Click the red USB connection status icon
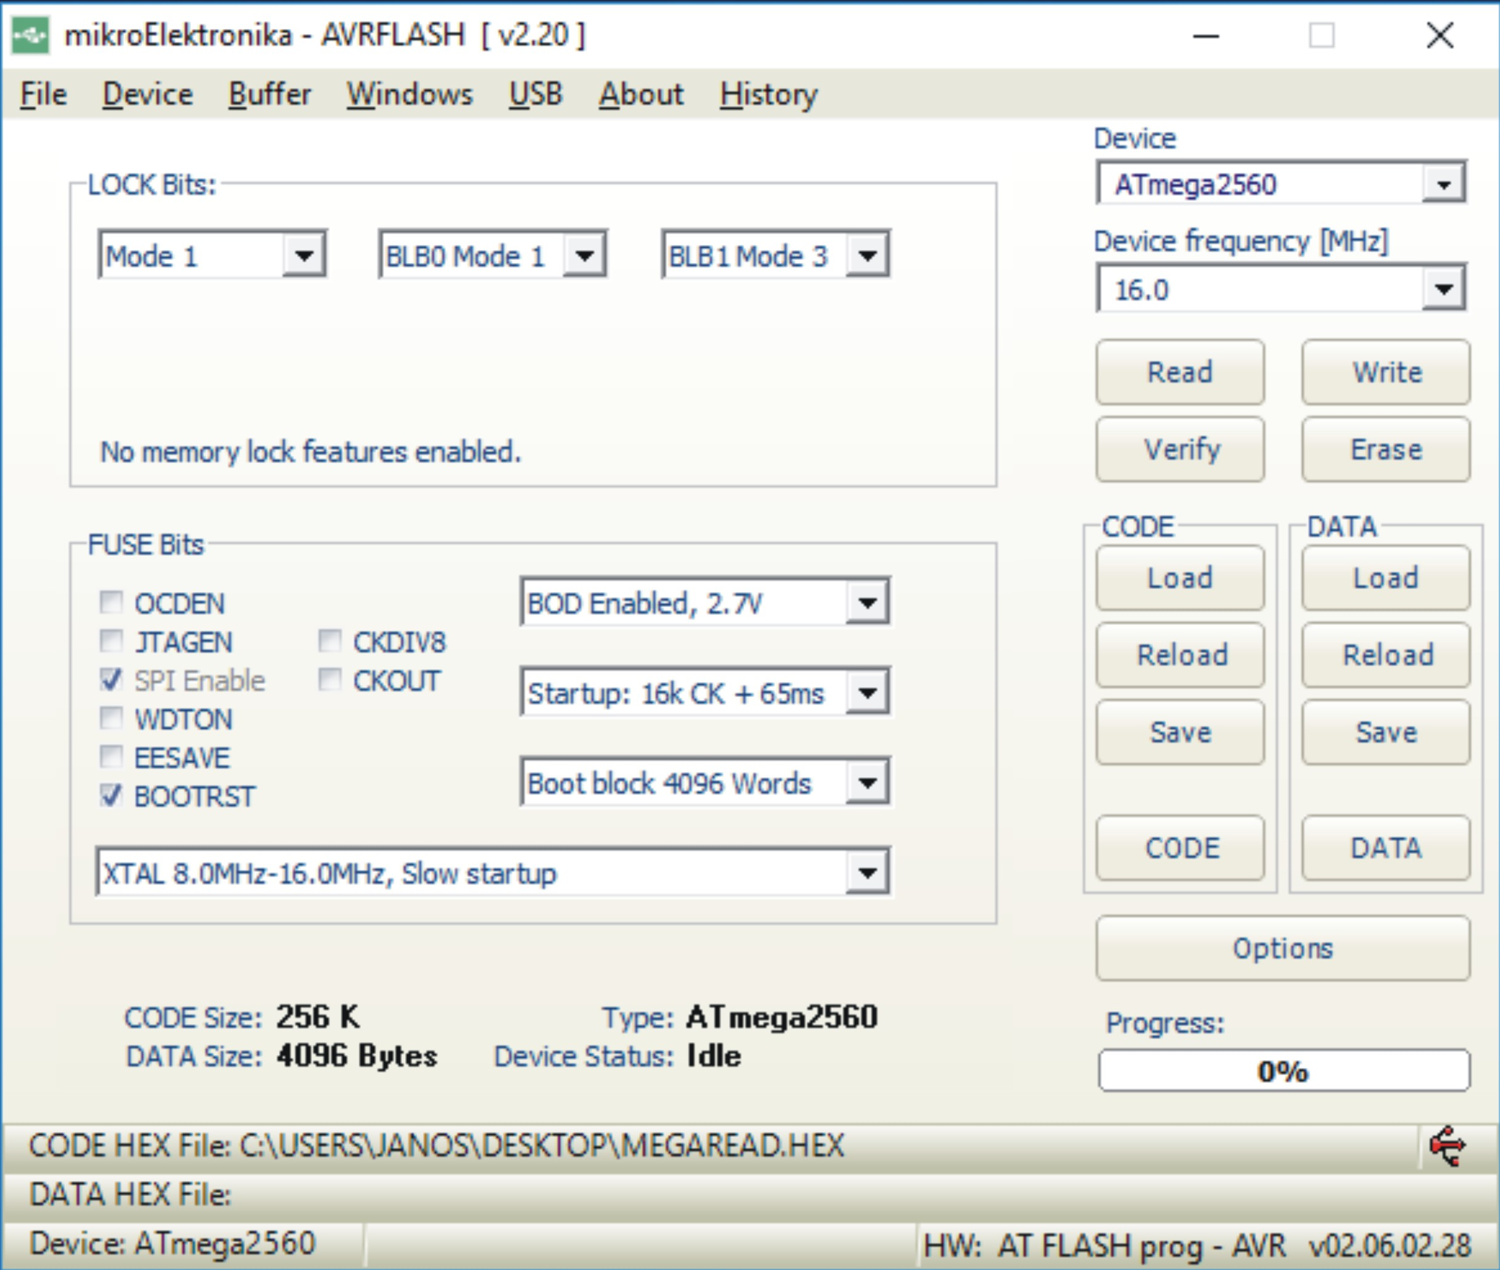 pos(1448,1146)
